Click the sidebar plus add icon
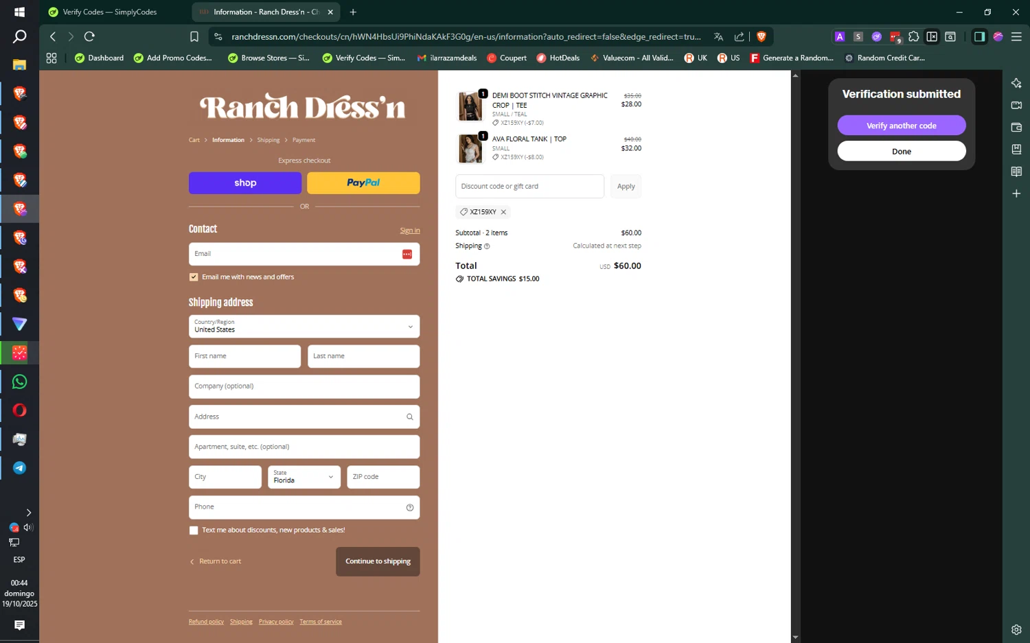Image resolution: width=1030 pixels, height=643 pixels. pyautogui.click(x=1016, y=194)
